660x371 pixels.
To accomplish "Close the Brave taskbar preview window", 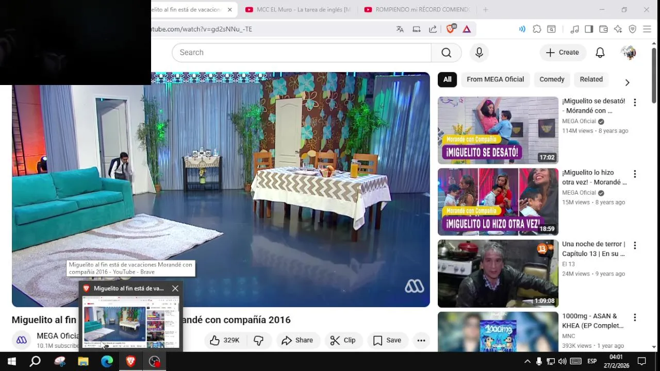I will (175, 289).
